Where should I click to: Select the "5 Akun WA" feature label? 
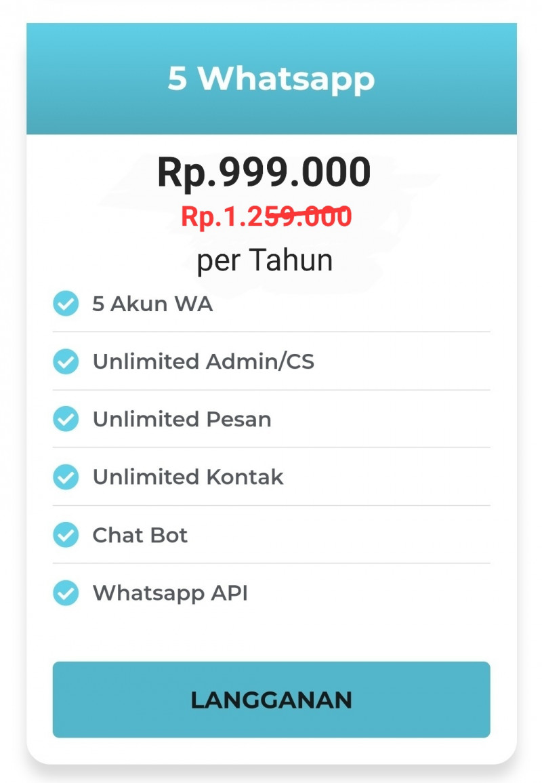pos(152,304)
